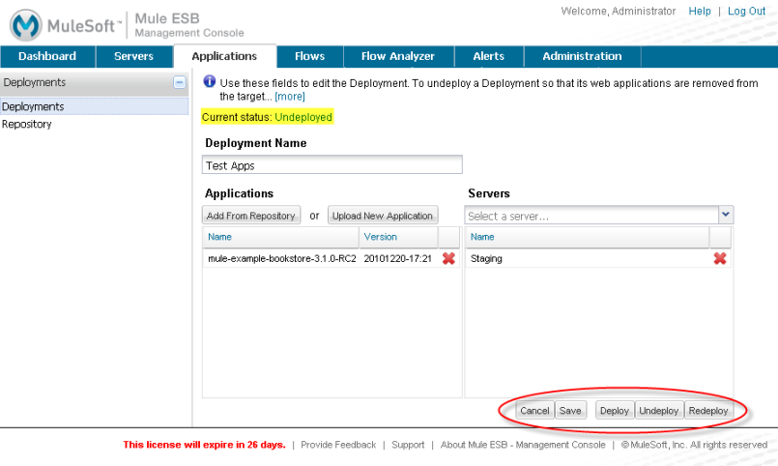Remove the Staging server with red X
This screenshot has height=466, width=778.
click(x=719, y=259)
